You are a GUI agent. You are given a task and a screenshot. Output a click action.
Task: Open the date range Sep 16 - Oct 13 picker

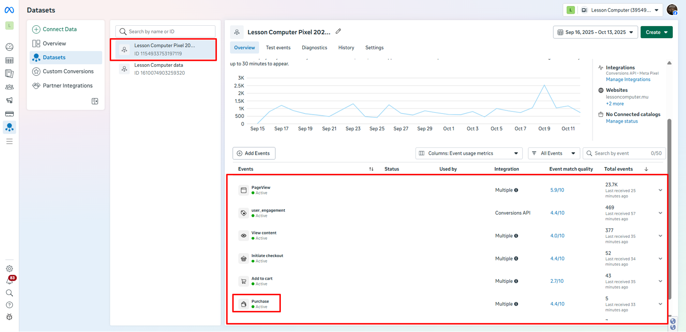point(595,32)
